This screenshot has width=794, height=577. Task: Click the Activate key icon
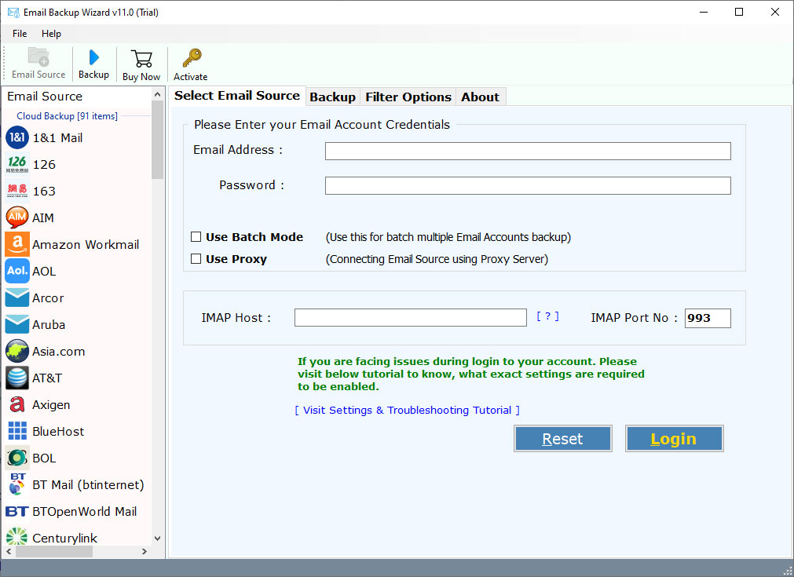tap(192, 58)
